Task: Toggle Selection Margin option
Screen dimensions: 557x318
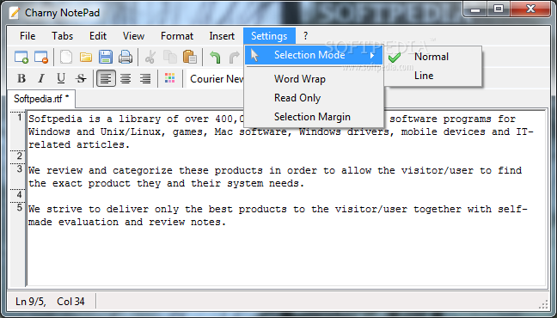Action: [314, 117]
